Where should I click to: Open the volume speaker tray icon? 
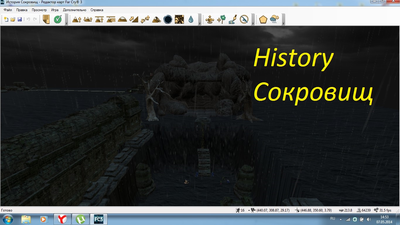[369, 219]
